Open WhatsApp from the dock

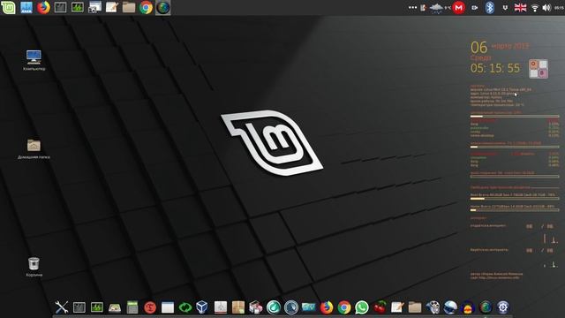pos(362,307)
